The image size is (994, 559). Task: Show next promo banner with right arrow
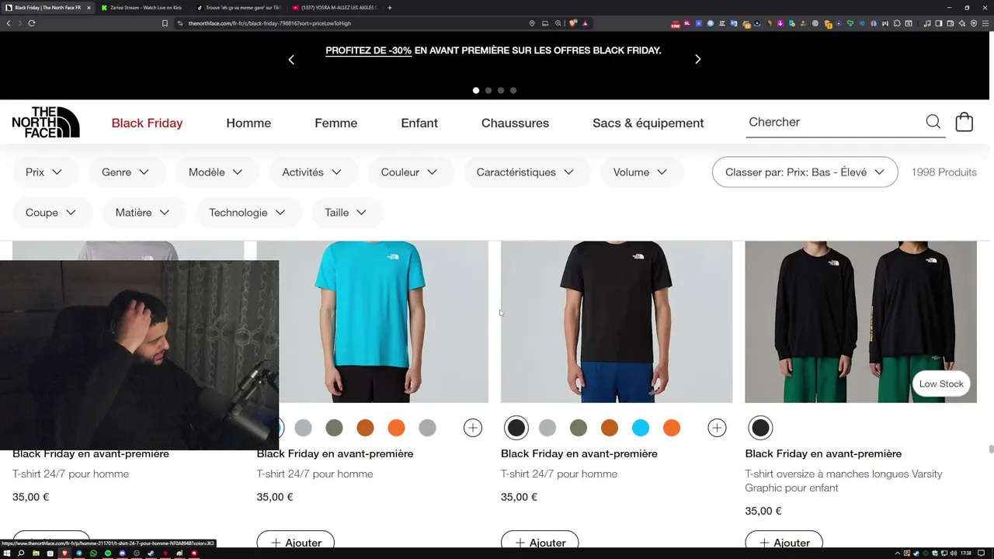tap(697, 59)
